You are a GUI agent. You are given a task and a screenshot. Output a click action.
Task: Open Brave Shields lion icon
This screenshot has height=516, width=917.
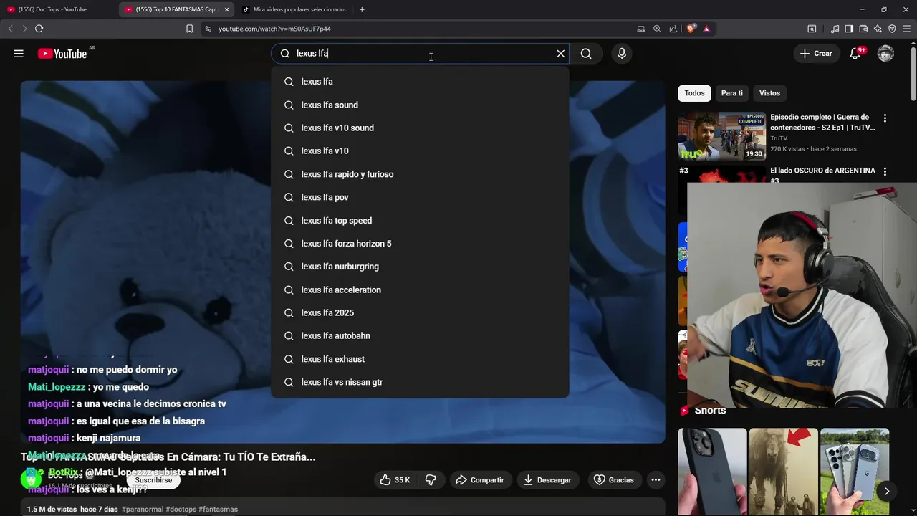(691, 29)
